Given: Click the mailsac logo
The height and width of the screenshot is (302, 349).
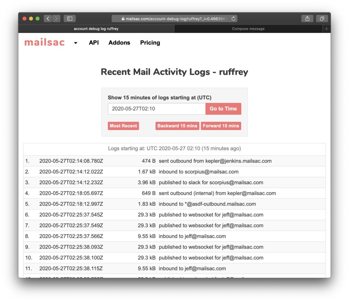Looking at the screenshot, I should point(45,42).
